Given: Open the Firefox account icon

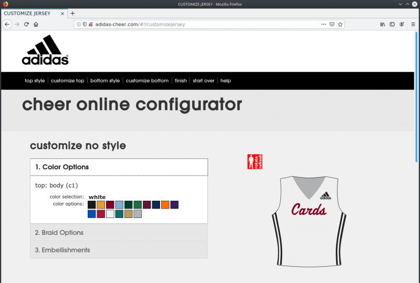Looking at the screenshot, I should 402,24.
